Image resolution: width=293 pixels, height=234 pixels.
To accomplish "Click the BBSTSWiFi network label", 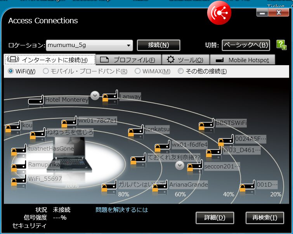I will (x=231, y=123).
